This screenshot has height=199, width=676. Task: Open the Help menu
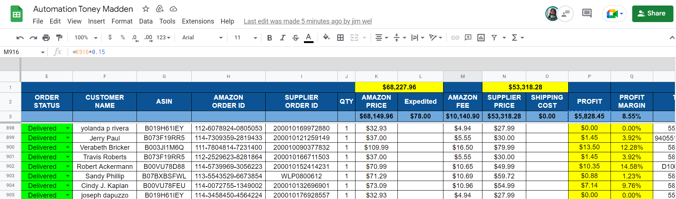point(227,21)
